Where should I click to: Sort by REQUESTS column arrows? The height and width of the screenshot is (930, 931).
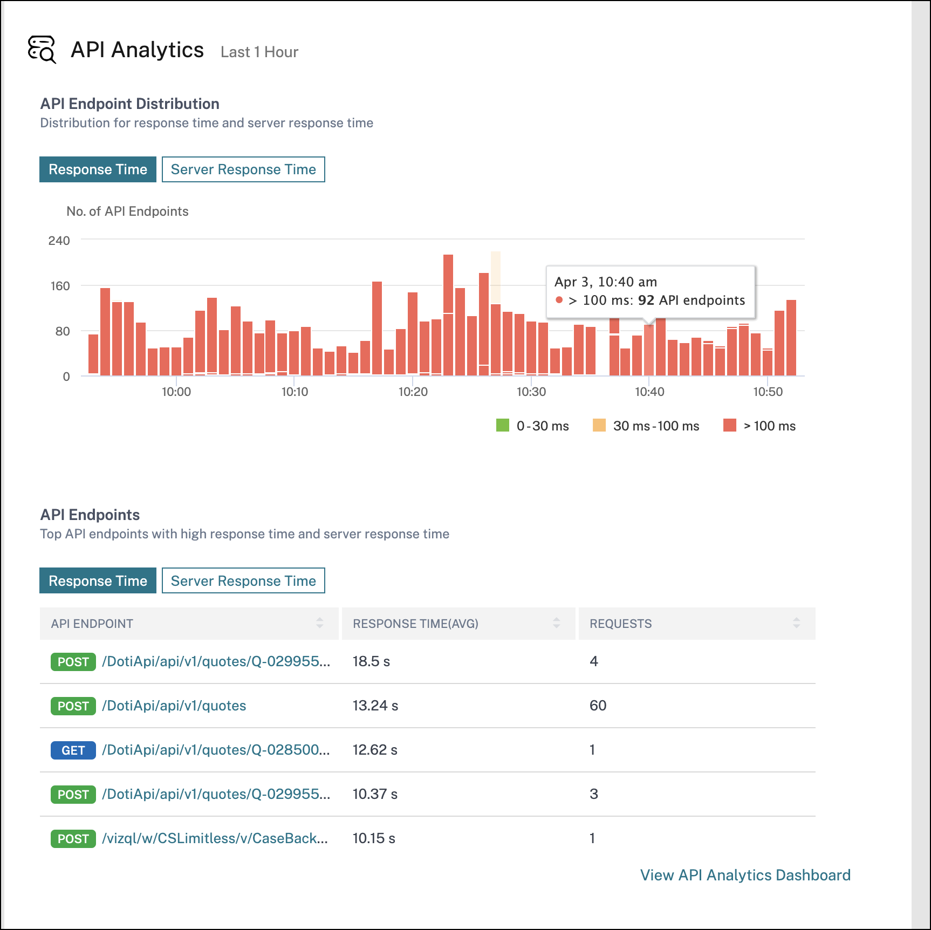797,623
